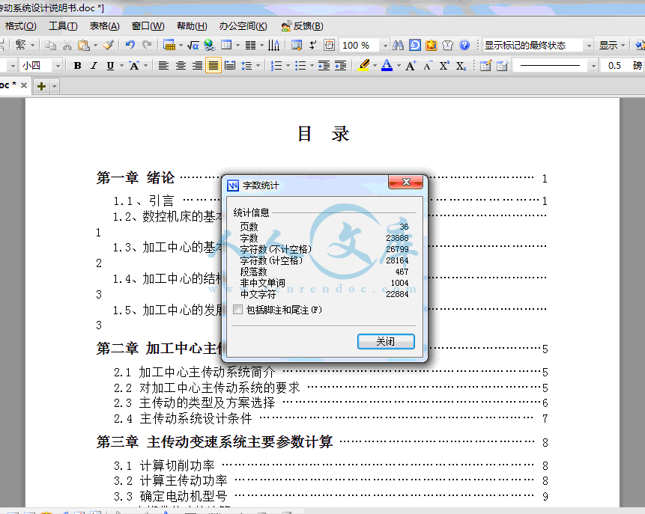Click the 2.4 主传动系统设计条件 entry
The image size is (645, 514).
[183, 419]
